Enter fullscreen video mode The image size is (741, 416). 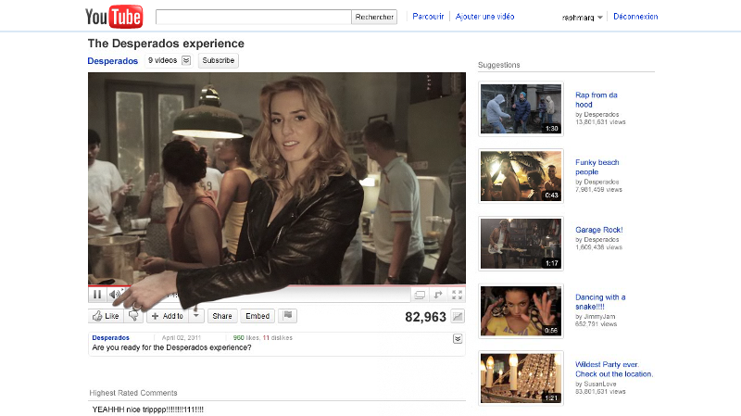[457, 295]
